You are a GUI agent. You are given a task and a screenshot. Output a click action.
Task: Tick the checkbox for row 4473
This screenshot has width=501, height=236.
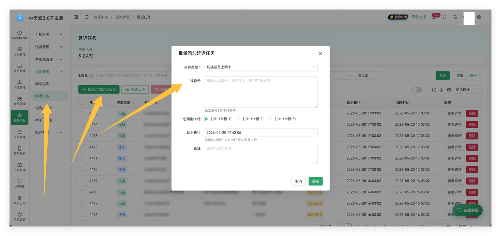coord(82,136)
